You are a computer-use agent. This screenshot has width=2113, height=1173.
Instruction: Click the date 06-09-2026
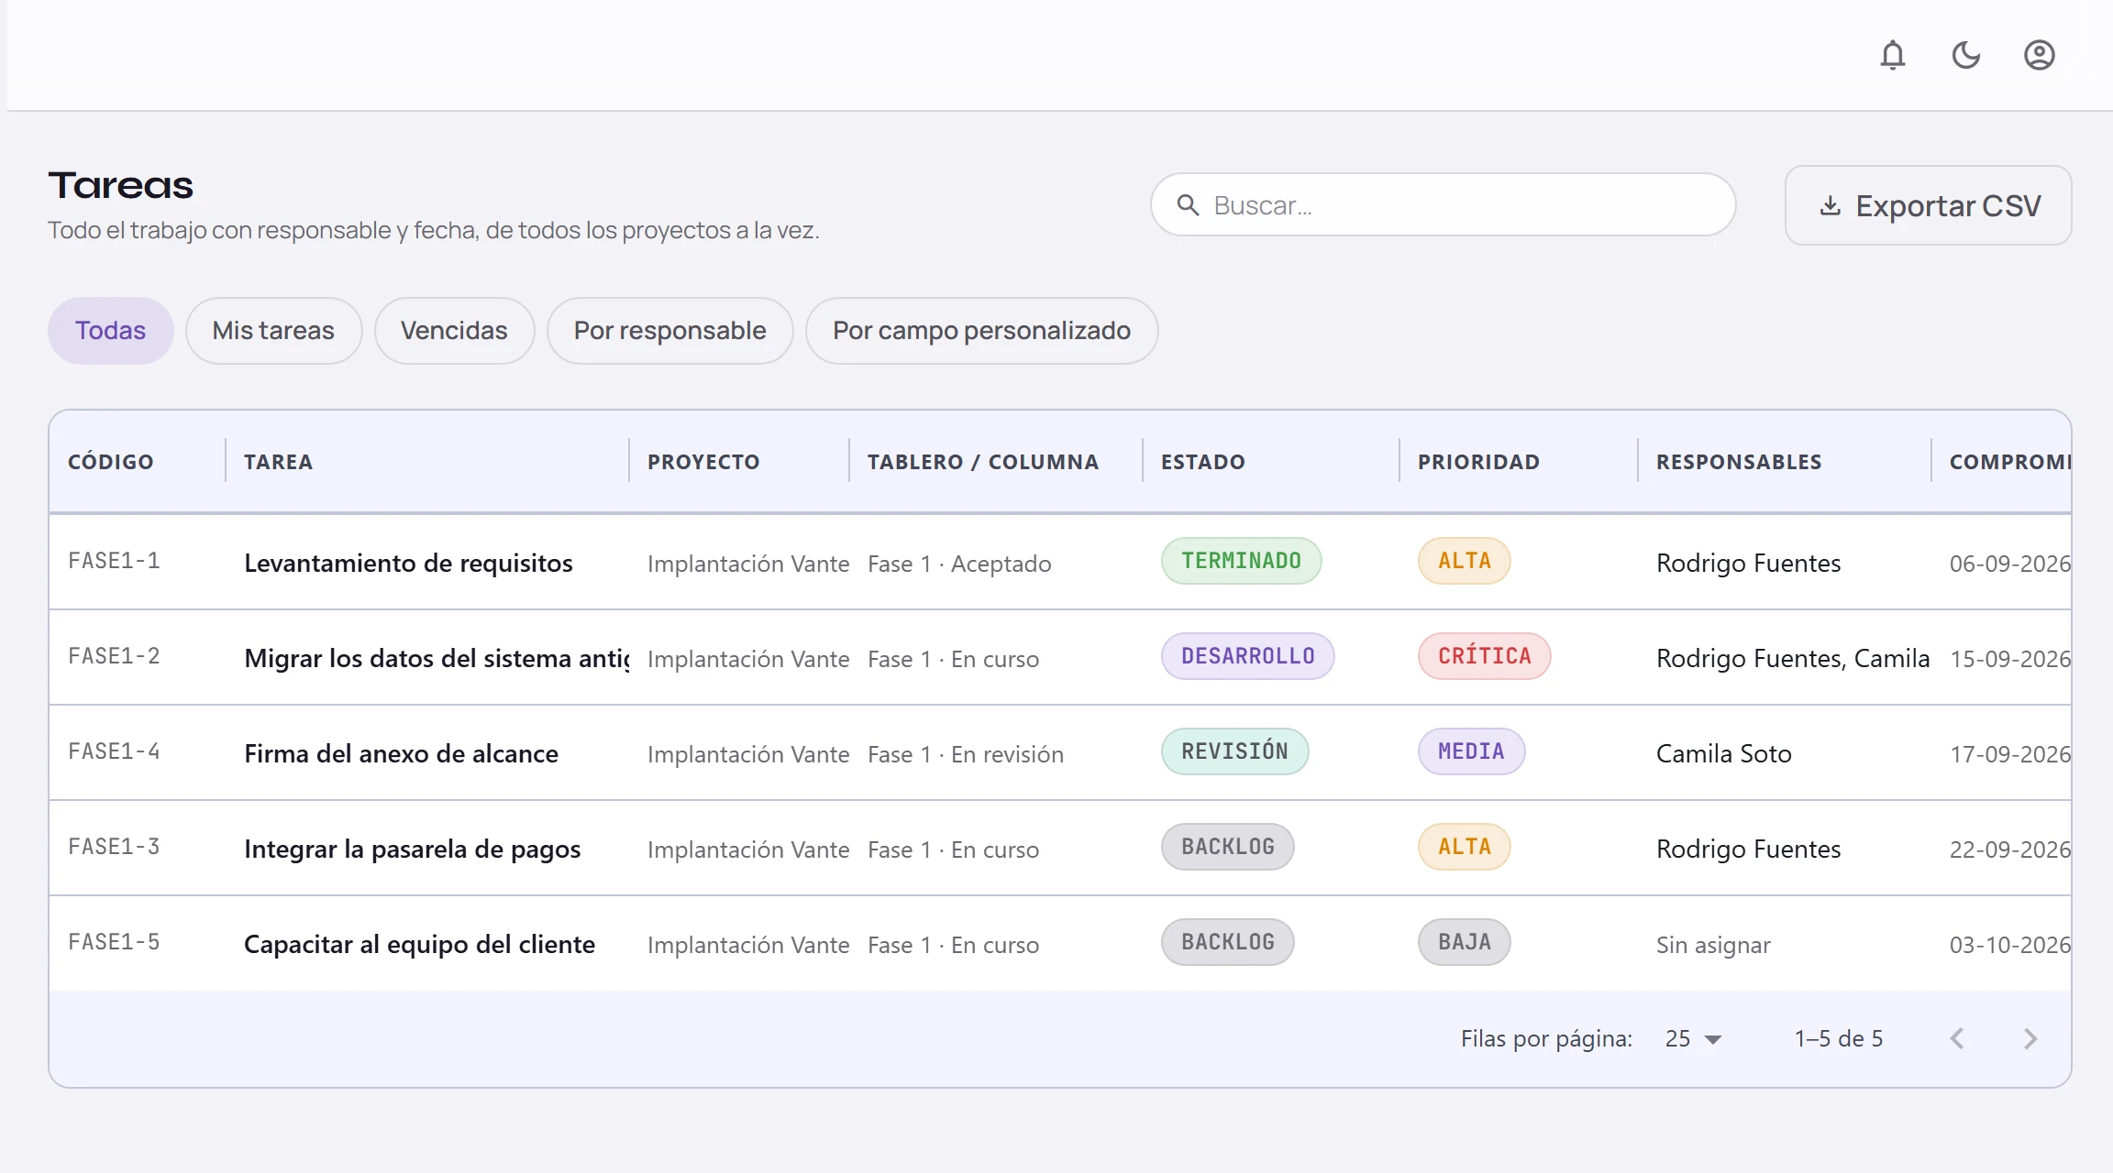[x=2009, y=564]
